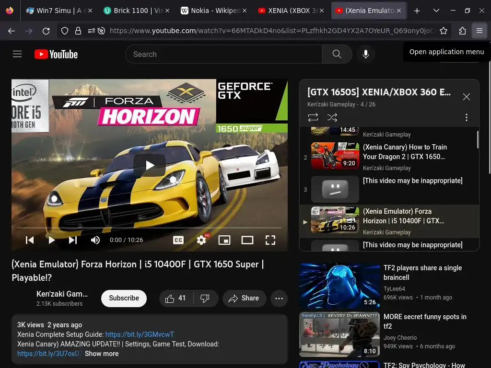
Task: Open Ken'zaki Gameplay channel name
Action: [62, 294]
